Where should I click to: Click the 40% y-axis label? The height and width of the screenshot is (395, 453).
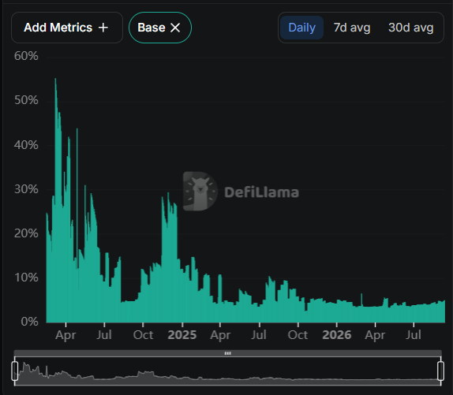[x=26, y=145]
